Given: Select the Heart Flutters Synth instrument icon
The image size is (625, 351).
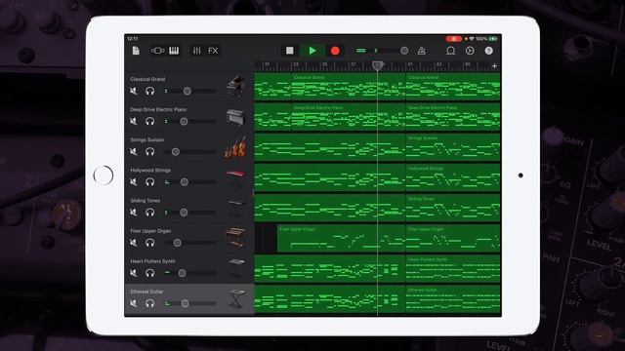Looking at the screenshot, I should [x=236, y=268].
